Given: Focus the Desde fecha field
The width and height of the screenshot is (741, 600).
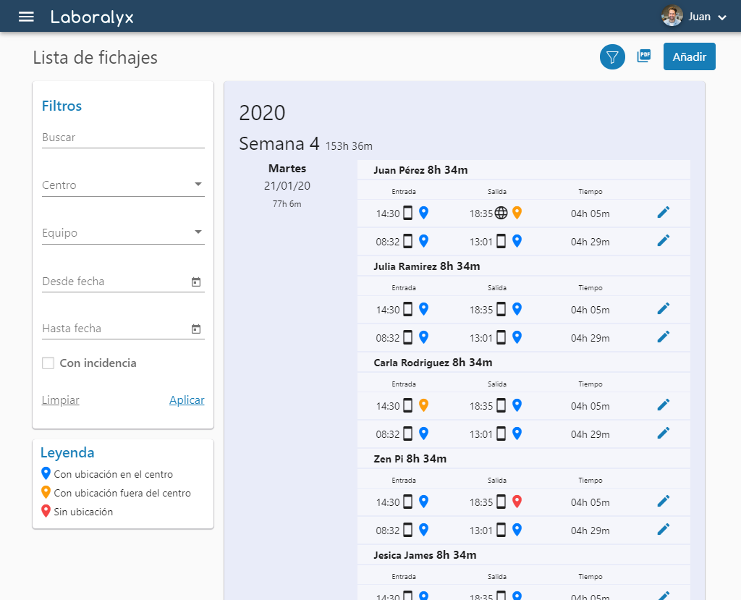Looking at the screenshot, I should tap(123, 282).
